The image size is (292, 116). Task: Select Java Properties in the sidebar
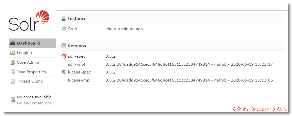coord(31,72)
